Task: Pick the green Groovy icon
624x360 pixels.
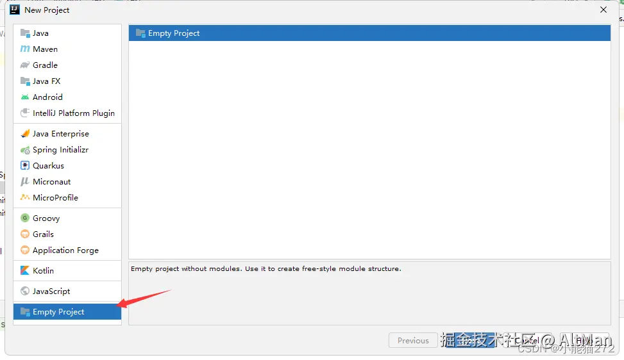Action: click(25, 218)
